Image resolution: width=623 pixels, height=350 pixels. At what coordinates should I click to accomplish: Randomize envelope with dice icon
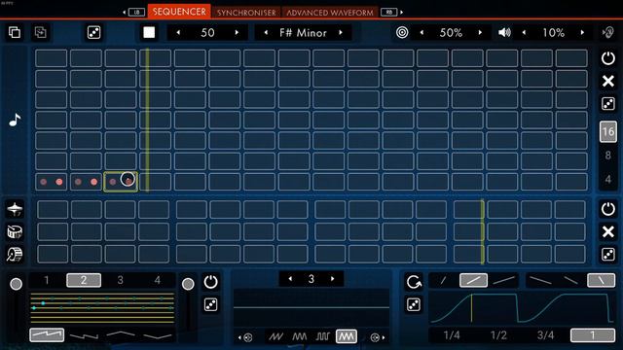pyautogui.click(x=414, y=304)
